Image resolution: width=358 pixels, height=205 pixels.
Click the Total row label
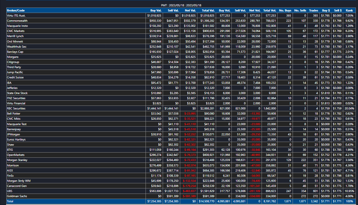pyautogui.click(x=10, y=201)
